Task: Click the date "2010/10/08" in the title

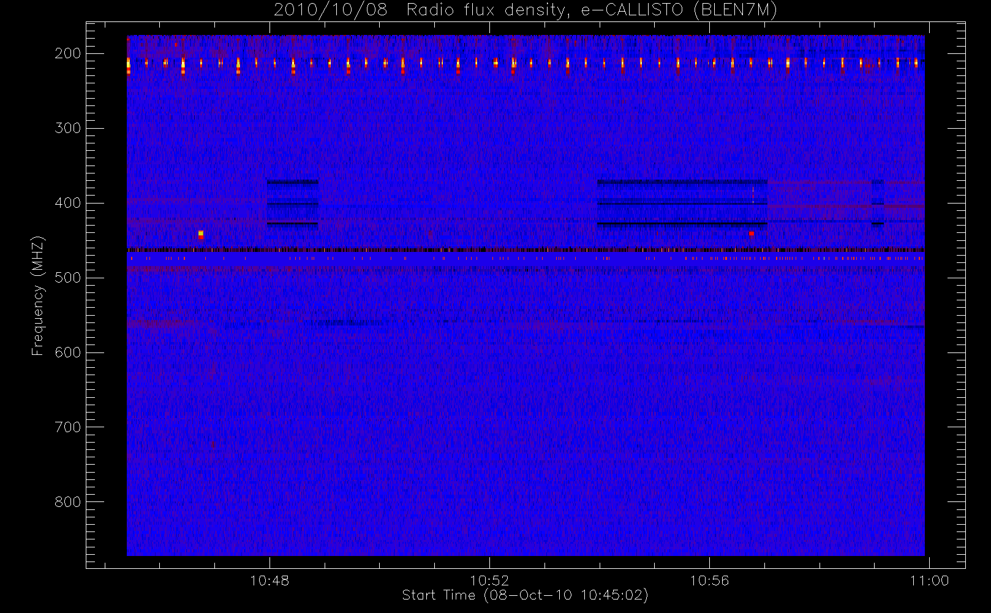Action: pos(331,10)
